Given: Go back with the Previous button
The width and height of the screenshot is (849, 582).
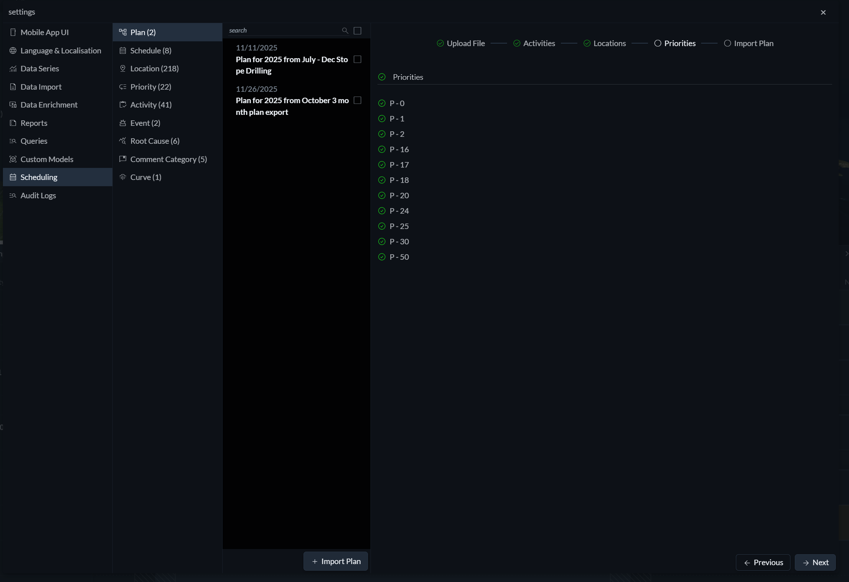Looking at the screenshot, I should pyautogui.click(x=763, y=562).
